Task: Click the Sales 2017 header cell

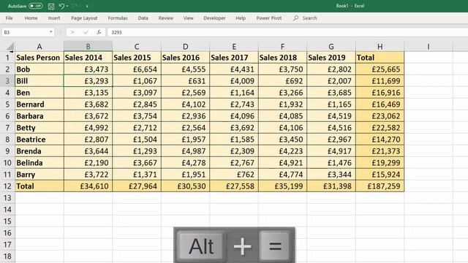Action: 234,58
